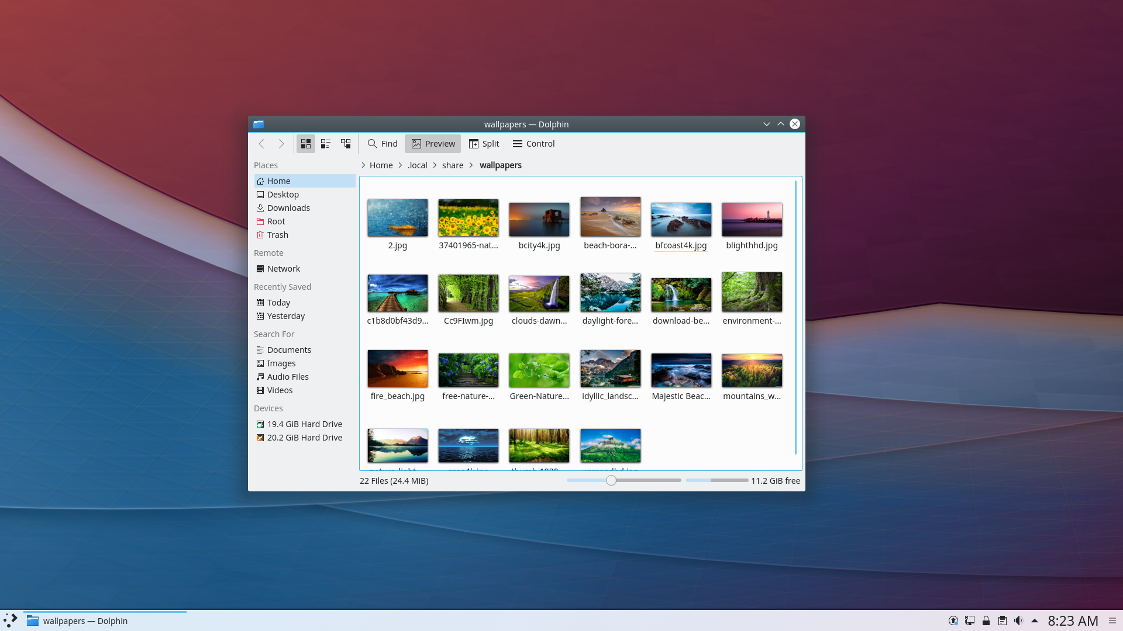Expand breadcrumb chevron before Home
Viewport: 1123px width, 631px height.
pos(363,165)
